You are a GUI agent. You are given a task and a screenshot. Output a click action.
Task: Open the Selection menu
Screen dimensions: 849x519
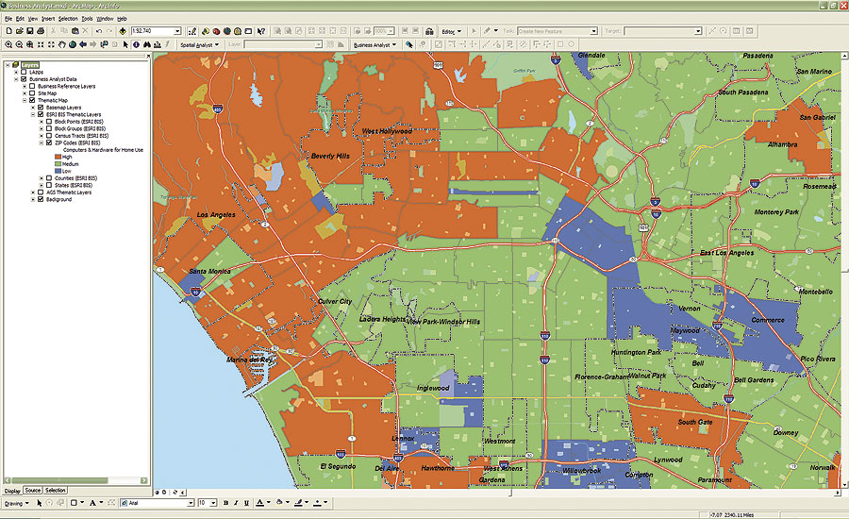(x=68, y=19)
